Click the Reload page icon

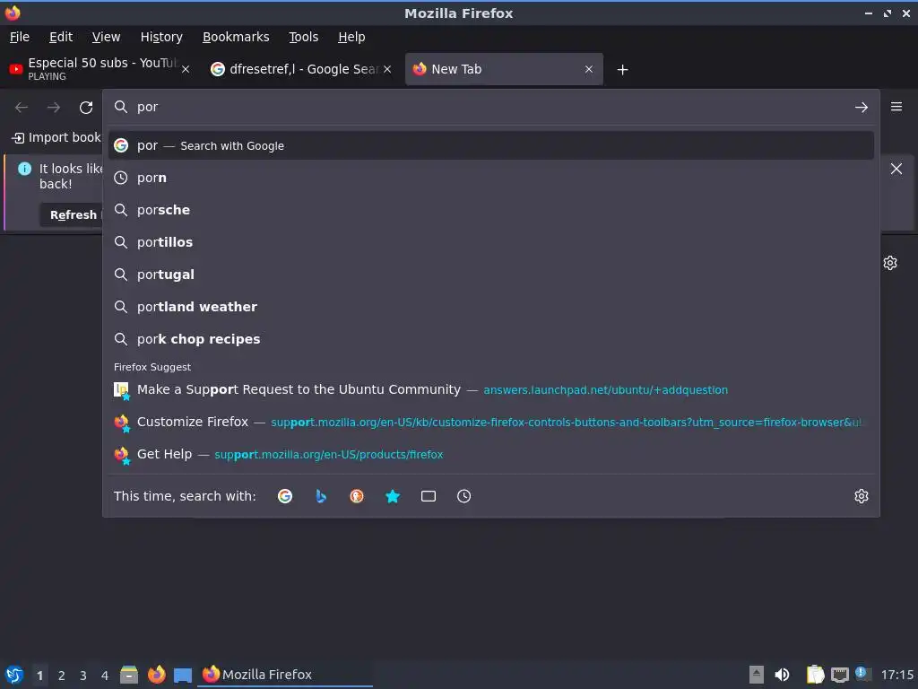[x=86, y=108]
